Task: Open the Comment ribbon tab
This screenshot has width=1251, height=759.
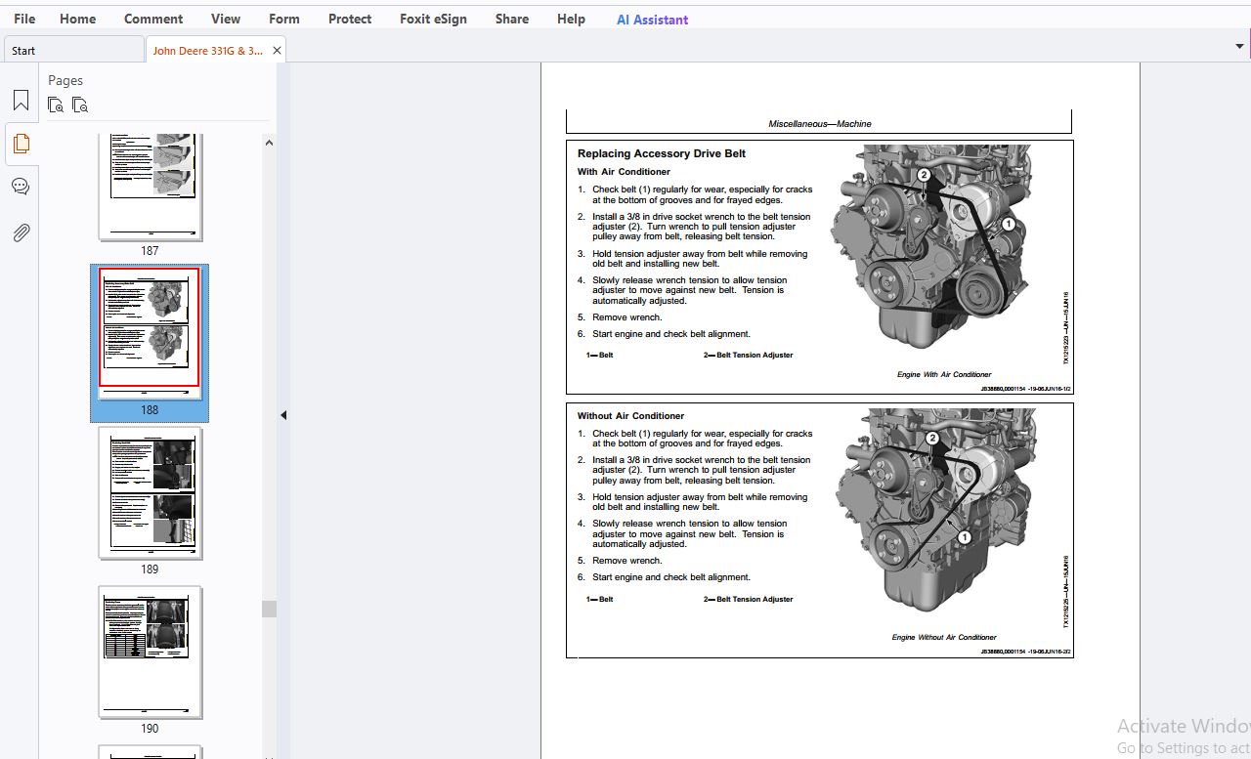Action: tap(153, 19)
